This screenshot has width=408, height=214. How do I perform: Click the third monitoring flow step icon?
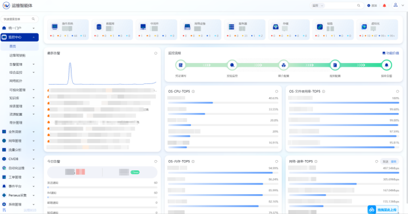point(284,65)
